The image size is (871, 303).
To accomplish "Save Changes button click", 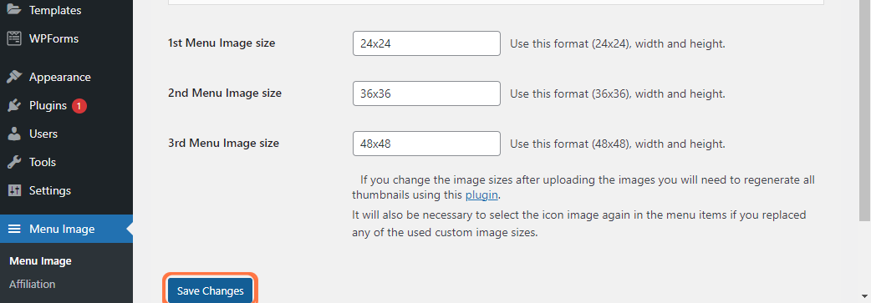I will coord(210,290).
